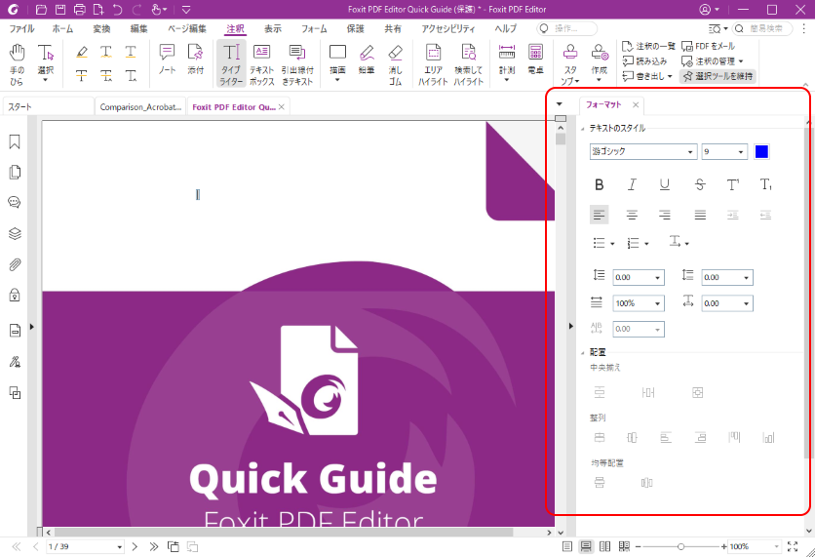Image resolution: width=815 pixels, height=557 pixels.
Task: Click 書き出し export button
Action: tap(647, 76)
